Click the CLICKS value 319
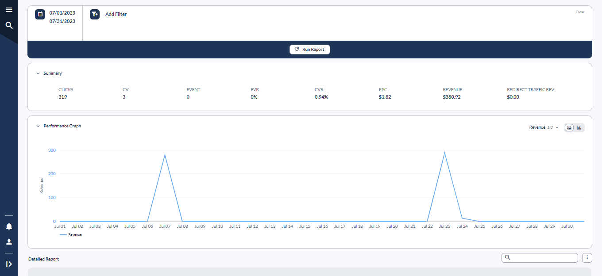This screenshot has height=276, width=602. [62, 97]
